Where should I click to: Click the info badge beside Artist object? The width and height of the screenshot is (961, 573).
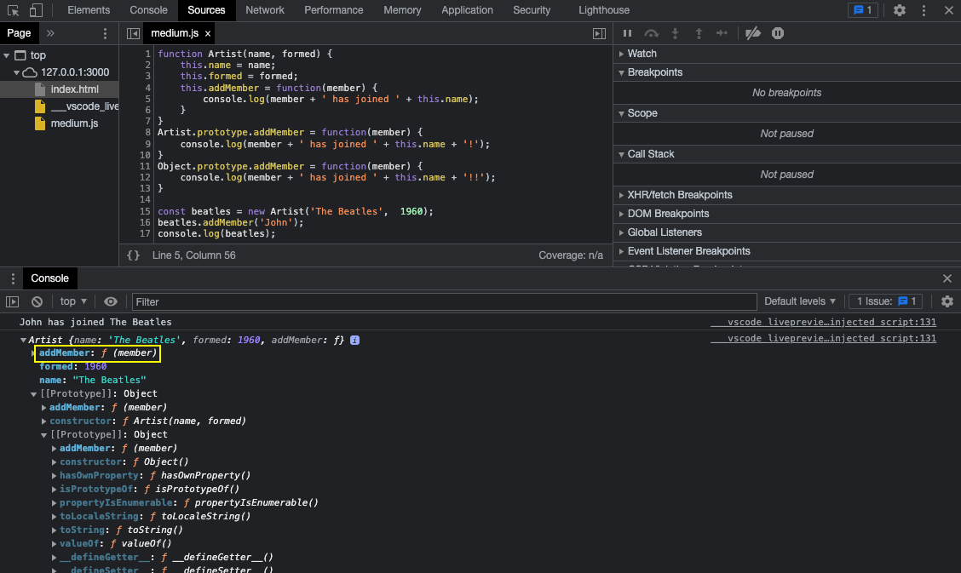click(355, 340)
